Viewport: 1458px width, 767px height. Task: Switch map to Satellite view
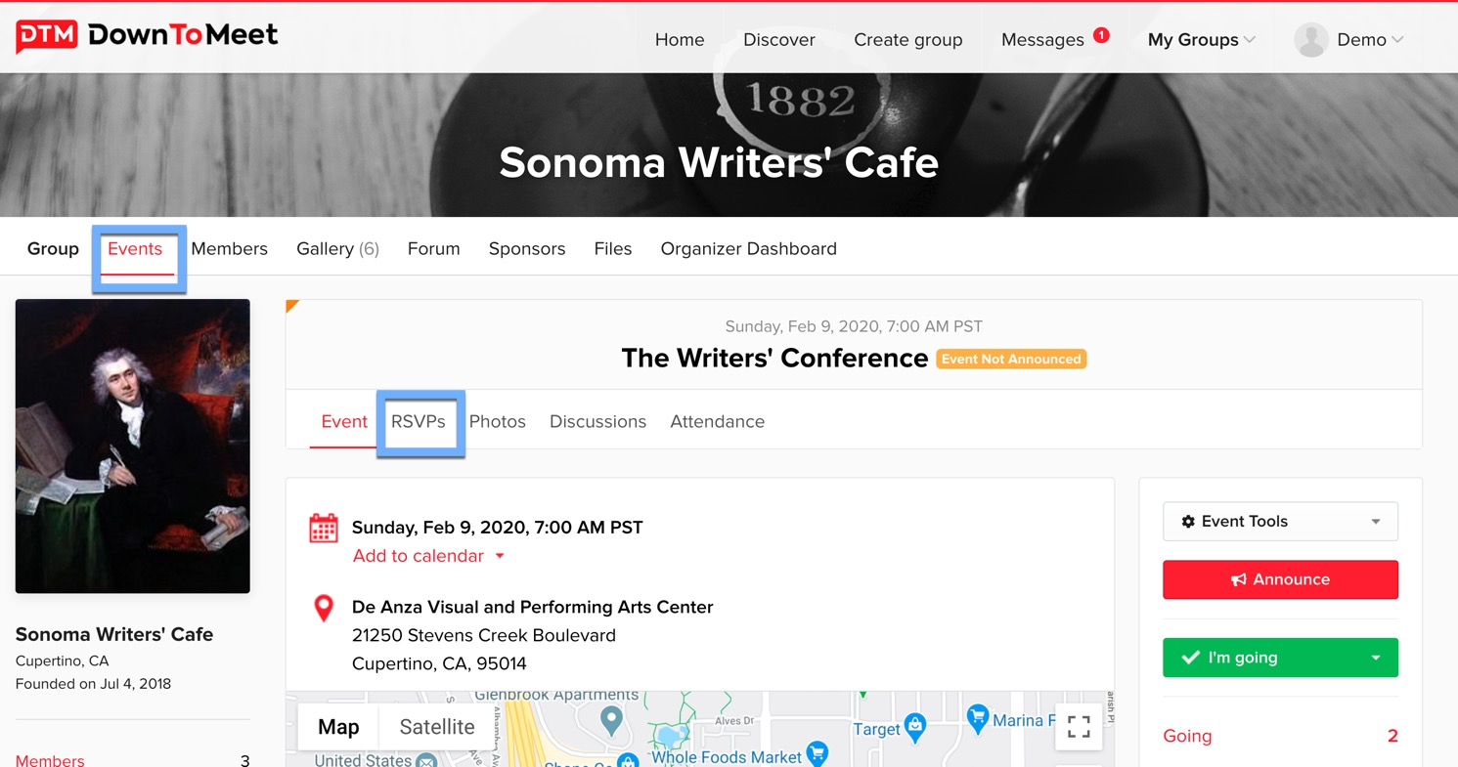pyautogui.click(x=437, y=727)
